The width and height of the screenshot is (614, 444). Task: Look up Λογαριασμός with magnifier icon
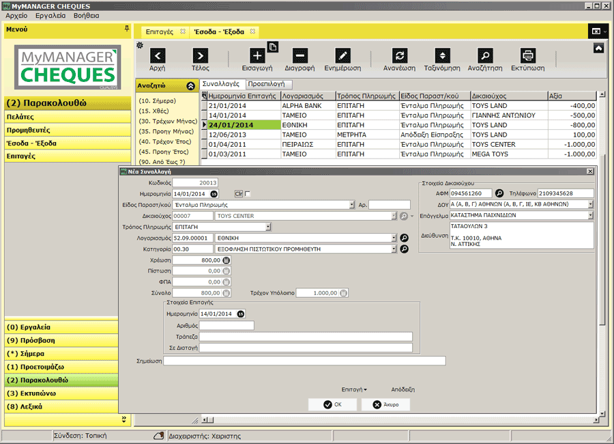coord(404,238)
